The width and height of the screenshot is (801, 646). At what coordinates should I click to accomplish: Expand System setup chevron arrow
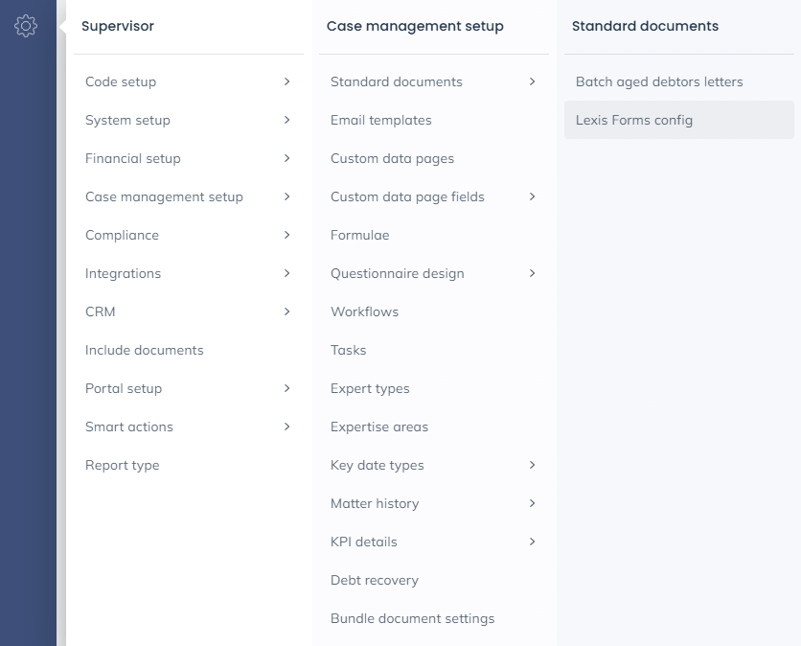tap(286, 120)
